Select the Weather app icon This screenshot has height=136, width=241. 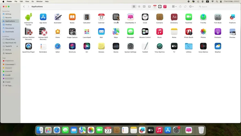218,46
